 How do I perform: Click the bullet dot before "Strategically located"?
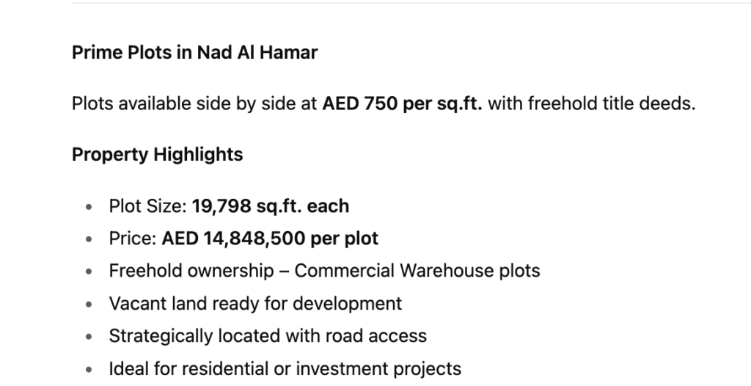coord(89,338)
